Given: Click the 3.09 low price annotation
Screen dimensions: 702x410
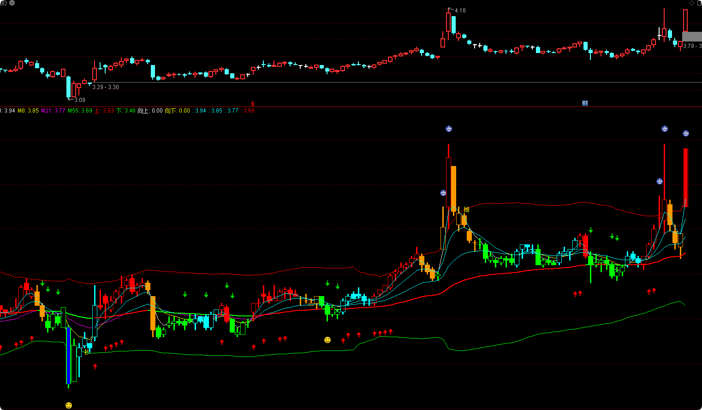Looking at the screenshot, I should [x=79, y=100].
